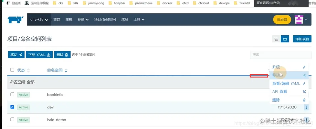316x129 pixels.
Task: Expand the 存储 dropdown menu
Action: click(83, 19)
